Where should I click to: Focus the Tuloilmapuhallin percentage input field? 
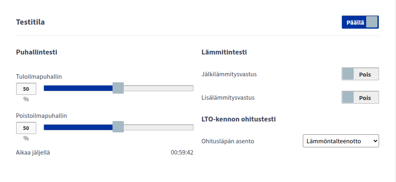tap(26, 89)
